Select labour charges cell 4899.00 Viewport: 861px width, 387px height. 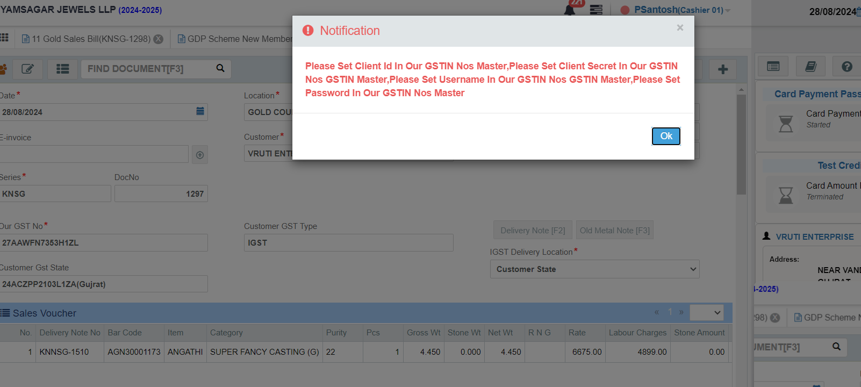point(638,352)
